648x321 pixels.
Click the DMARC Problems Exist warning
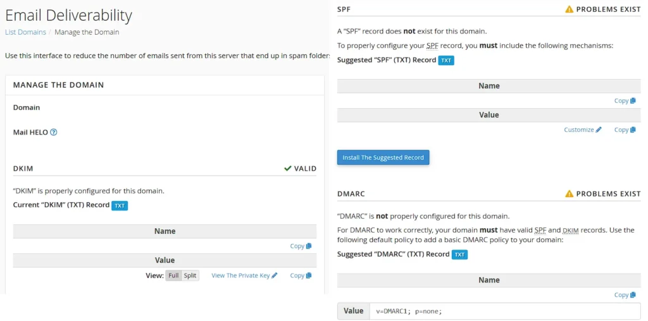[x=603, y=193]
